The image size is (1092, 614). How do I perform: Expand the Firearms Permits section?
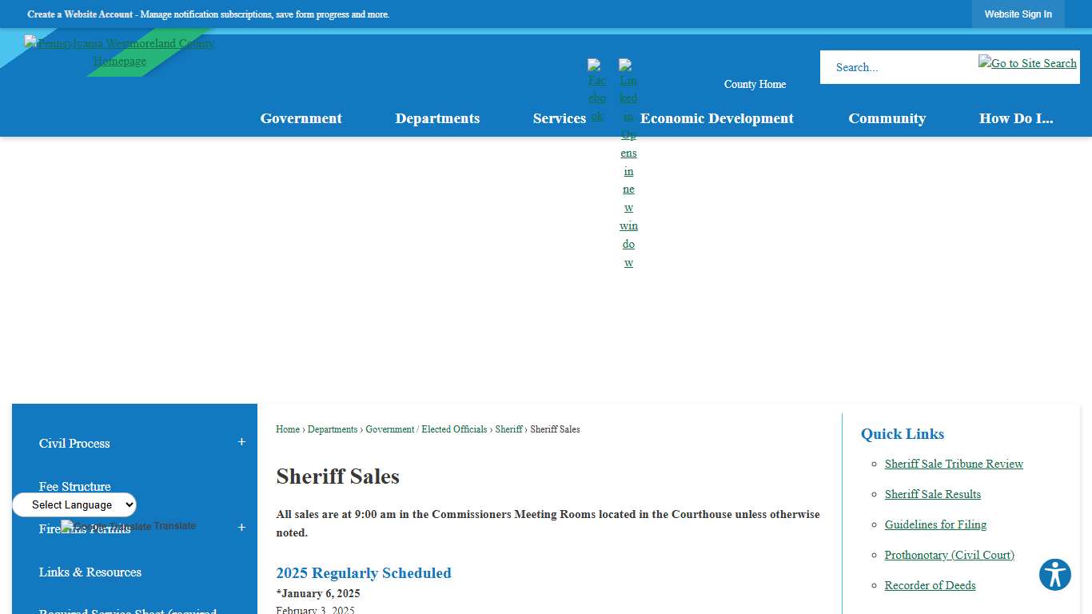click(x=241, y=528)
